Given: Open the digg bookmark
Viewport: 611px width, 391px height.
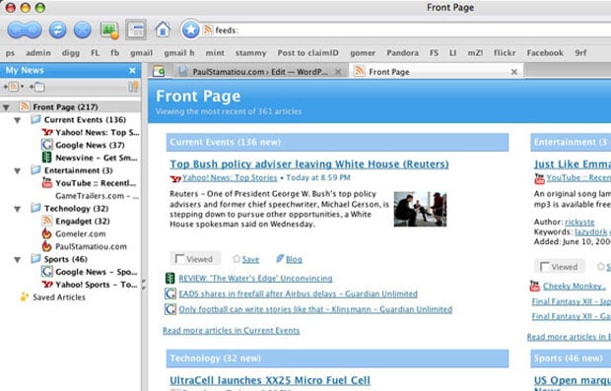Looking at the screenshot, I should pyautogui.click(x=71, y=52).
